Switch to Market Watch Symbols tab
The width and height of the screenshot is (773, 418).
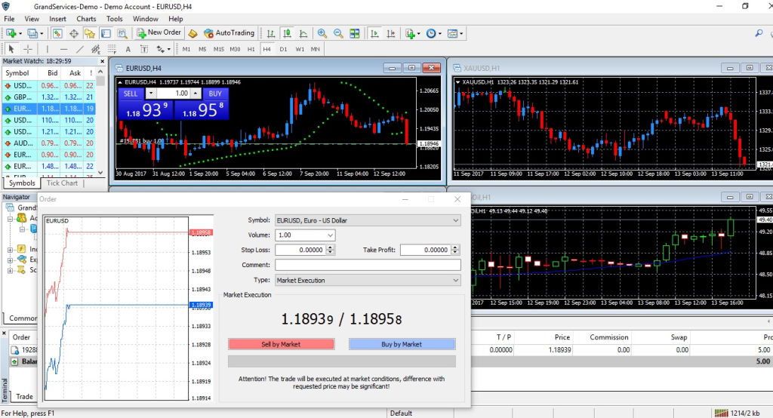point(22,183)
